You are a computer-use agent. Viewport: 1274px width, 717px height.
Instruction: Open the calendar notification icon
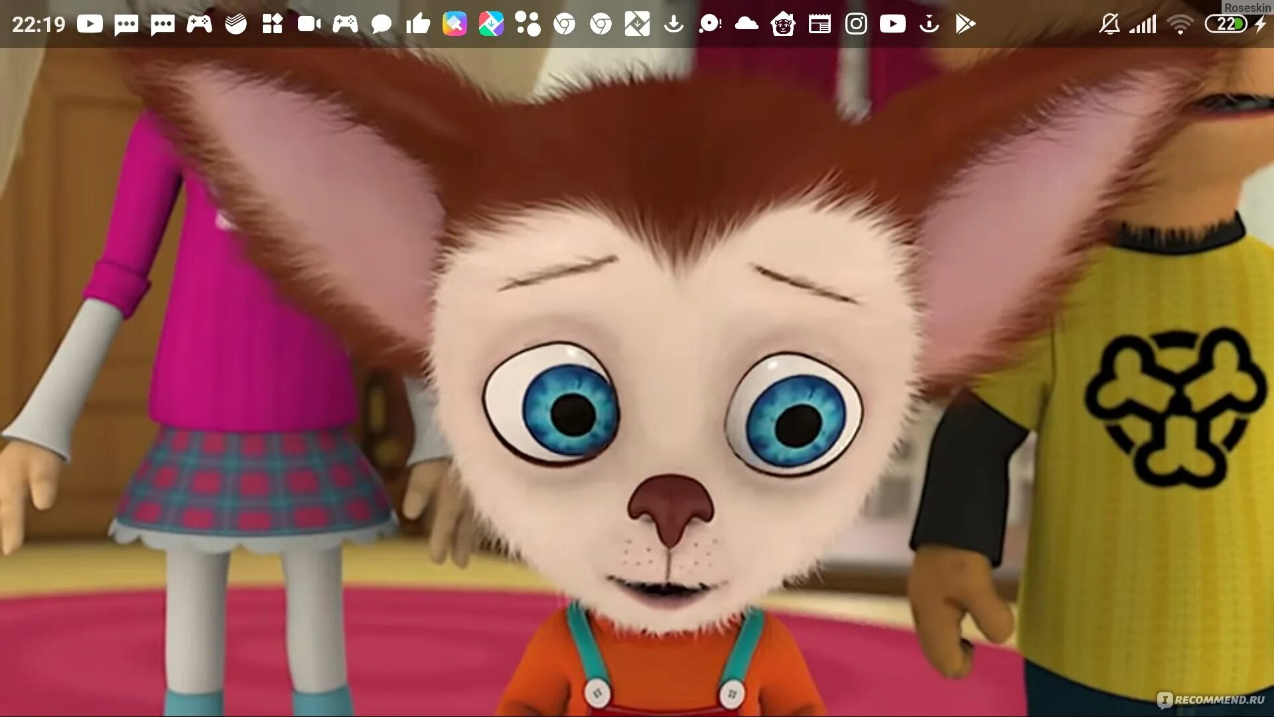point(819,25)
